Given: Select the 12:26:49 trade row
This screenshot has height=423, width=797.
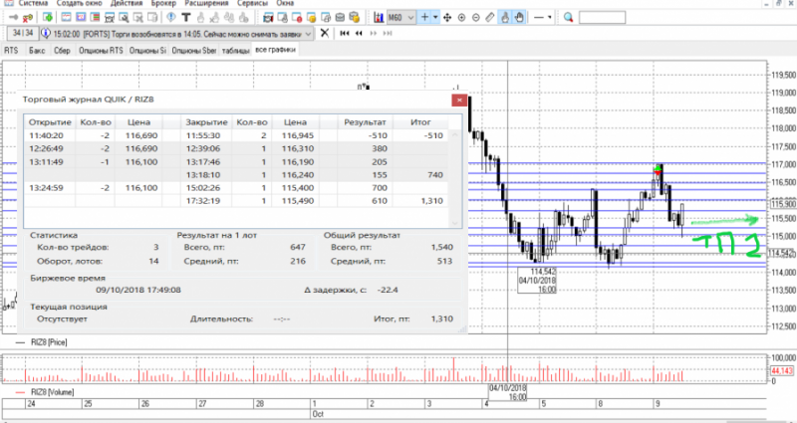Looking at the screenshot, I should click(x=236, y=148).
